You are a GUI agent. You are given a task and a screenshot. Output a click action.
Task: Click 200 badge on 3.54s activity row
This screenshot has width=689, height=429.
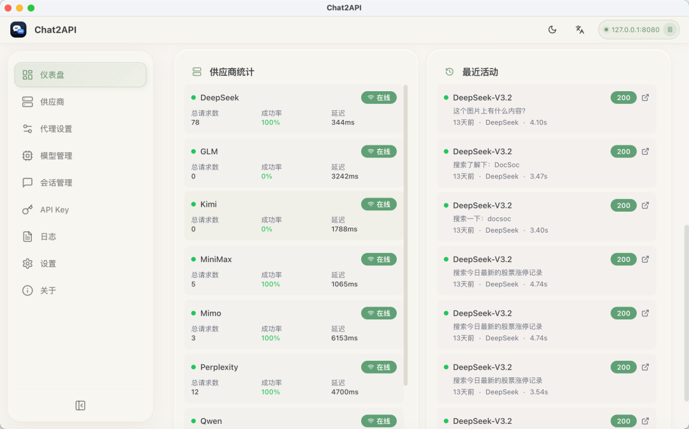tap(623, 367)
